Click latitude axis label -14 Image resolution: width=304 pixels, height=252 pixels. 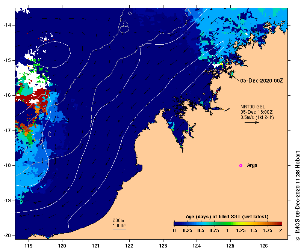coord(7,25)
